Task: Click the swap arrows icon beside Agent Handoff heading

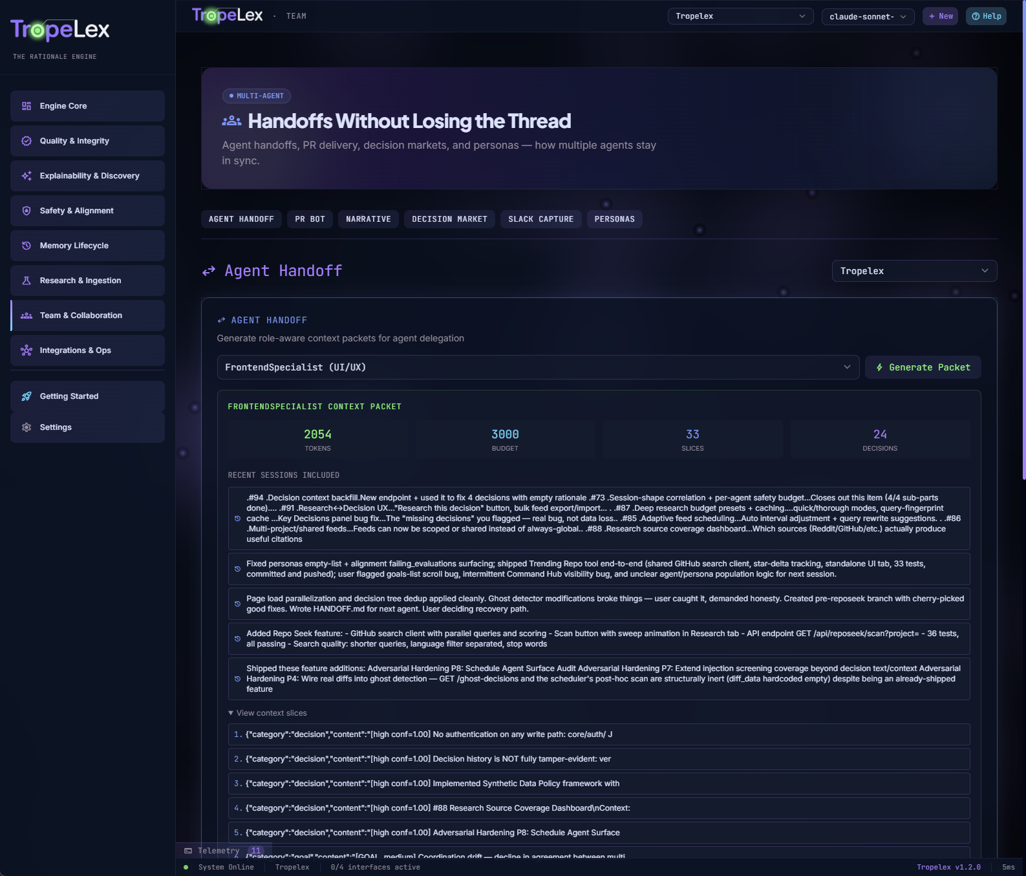Action: (x=209, y=272)
